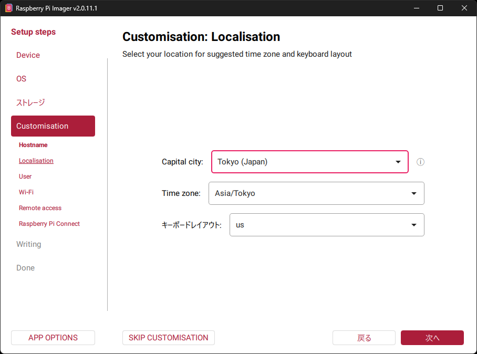Open the Localisation sub-step
Image resolution: width=477 pixels, height=354 pixels.
click(x=36, y=161)
